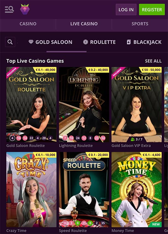Select the Gold Saloon category
This screenshot has width=168, height=234.
50,42
